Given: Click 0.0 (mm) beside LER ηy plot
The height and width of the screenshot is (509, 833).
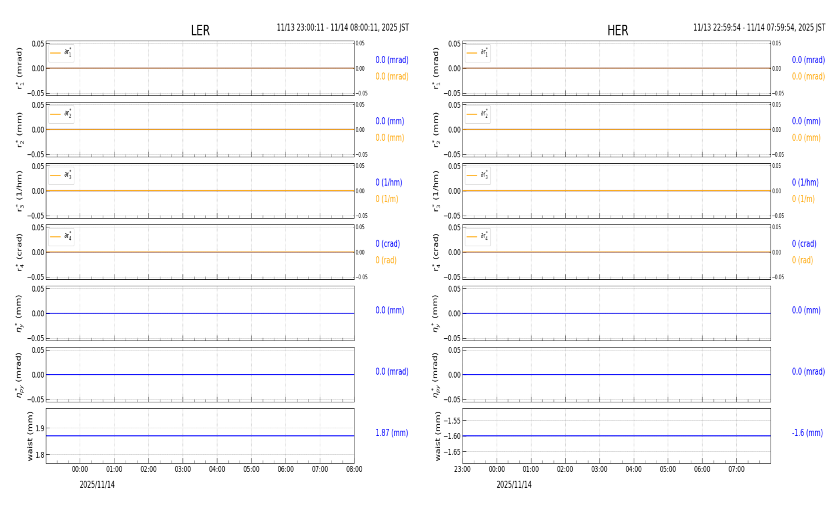Looking at the screenshot, I should point(390,310).
